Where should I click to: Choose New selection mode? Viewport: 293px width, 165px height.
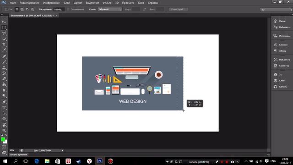(x=17, y=9)
